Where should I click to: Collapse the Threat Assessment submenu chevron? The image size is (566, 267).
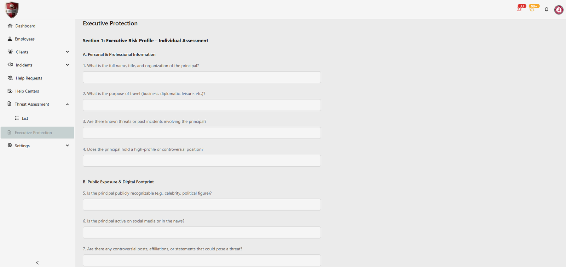click(x=67, y=104)
